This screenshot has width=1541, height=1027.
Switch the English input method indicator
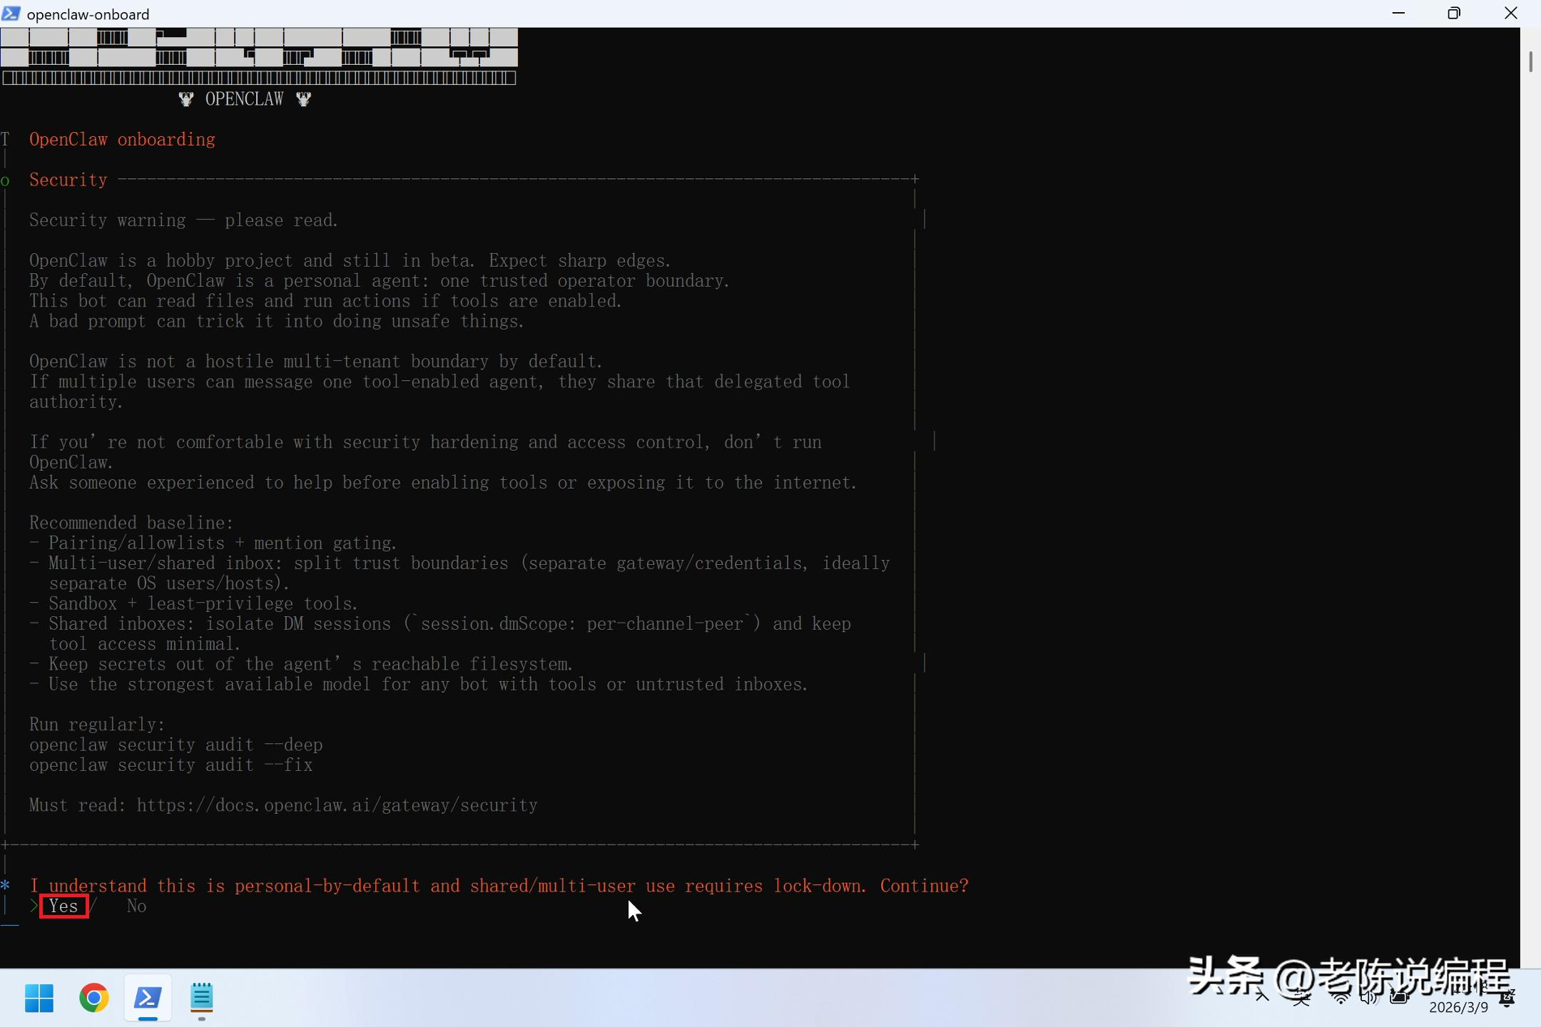1301,998
